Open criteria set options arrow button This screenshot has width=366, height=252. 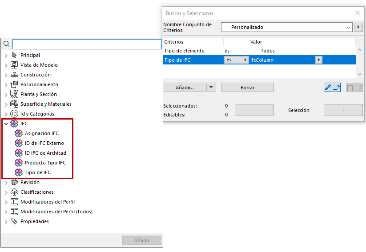pyautogui.click(x=358, y=27)
